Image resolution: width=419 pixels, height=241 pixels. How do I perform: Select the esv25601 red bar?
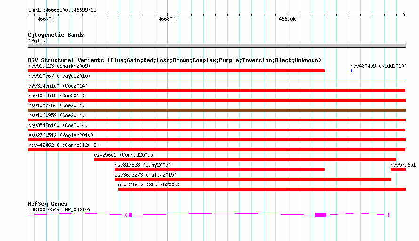pos(245,160)
